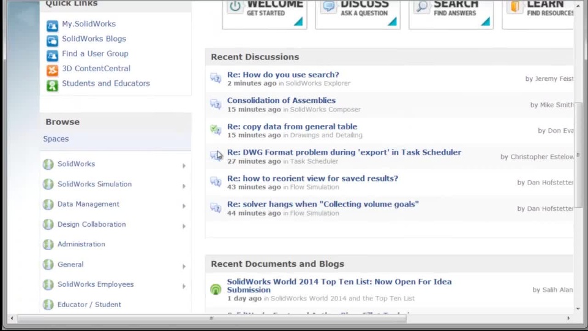This screenshot has width=588, height=331.
Task: Expand the Data Management submenu arrow
Action: pyautogui.click(x=184, y=206)
